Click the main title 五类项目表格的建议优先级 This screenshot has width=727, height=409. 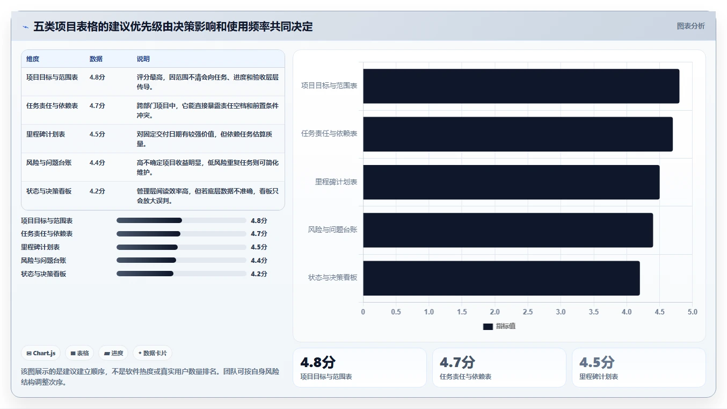tap(173, 26)
